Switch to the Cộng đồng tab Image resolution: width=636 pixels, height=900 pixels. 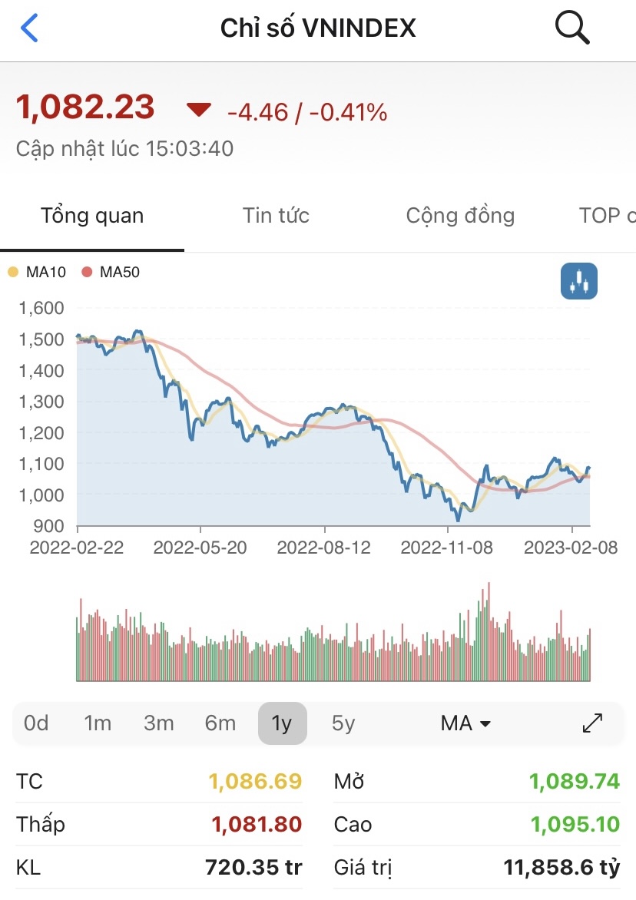click(x=460, y=216)
